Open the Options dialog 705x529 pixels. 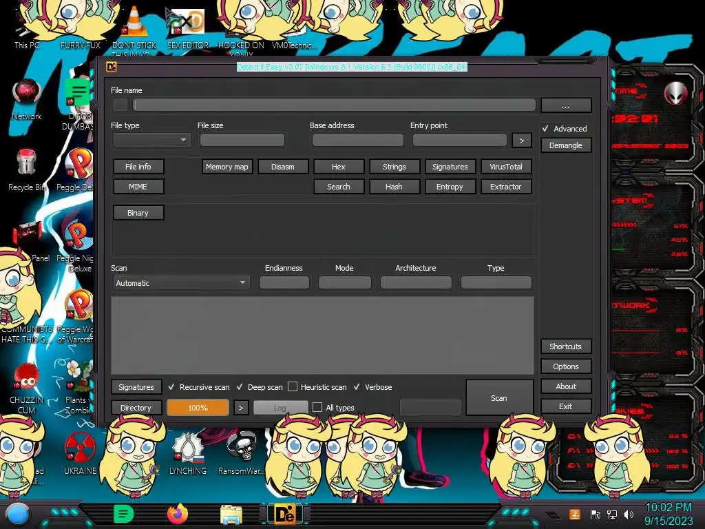tap(566, 366)
